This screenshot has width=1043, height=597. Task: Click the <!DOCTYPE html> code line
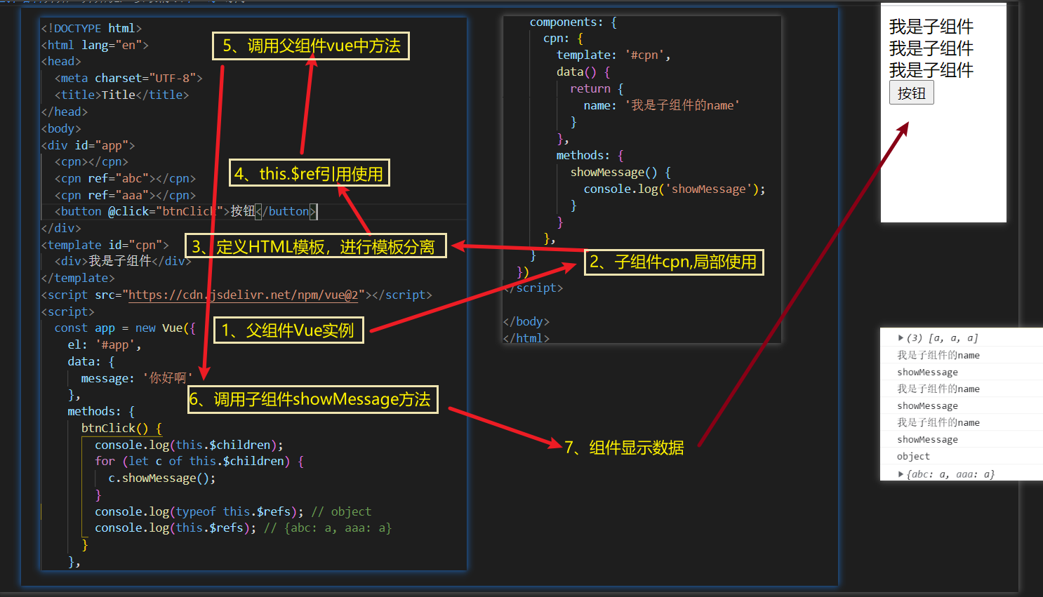pos(91,28)
